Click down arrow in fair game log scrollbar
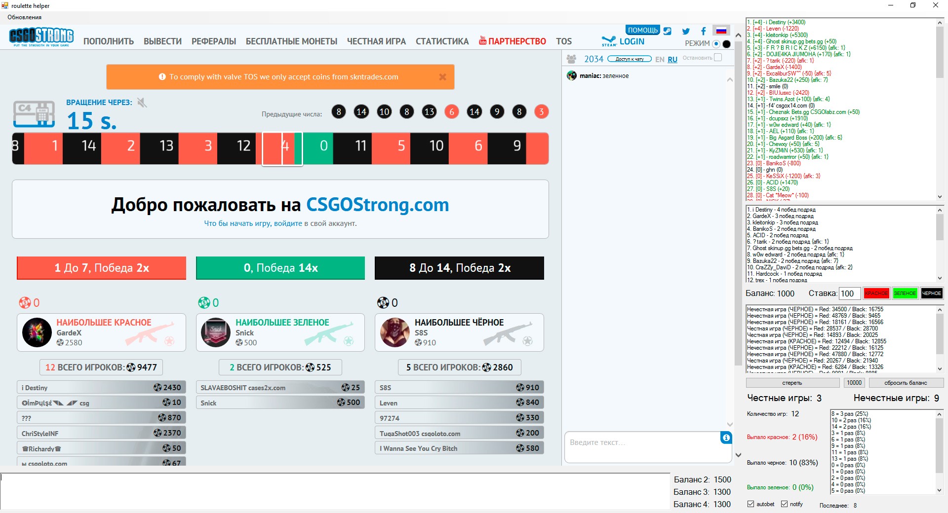 (x=940, y=368)
